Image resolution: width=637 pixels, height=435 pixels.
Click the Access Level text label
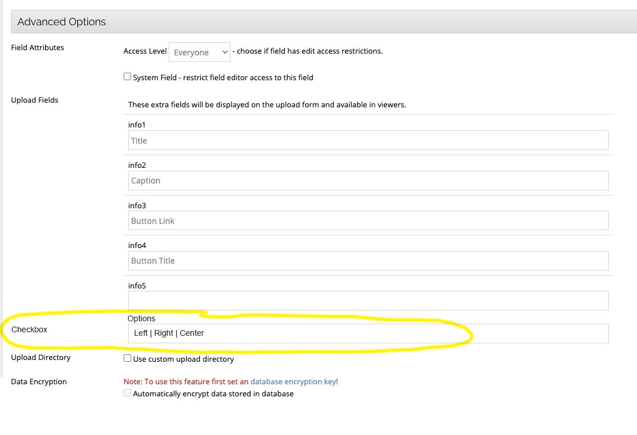tap(145, 51)
